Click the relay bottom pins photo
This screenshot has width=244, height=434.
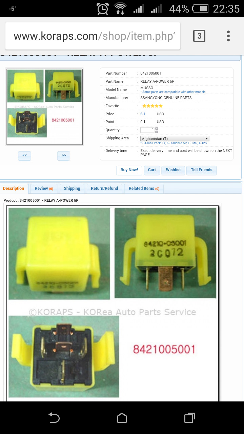pos(64,357)
